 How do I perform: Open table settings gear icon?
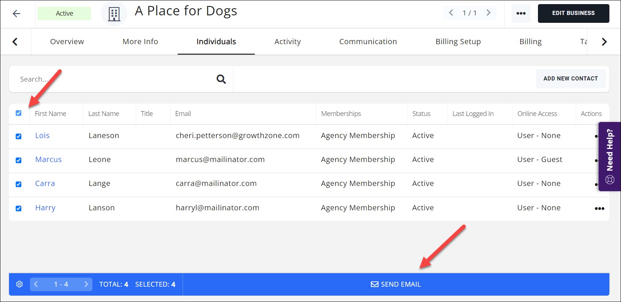click(19, 284)
